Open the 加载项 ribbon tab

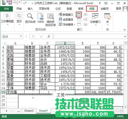point(105,9)
